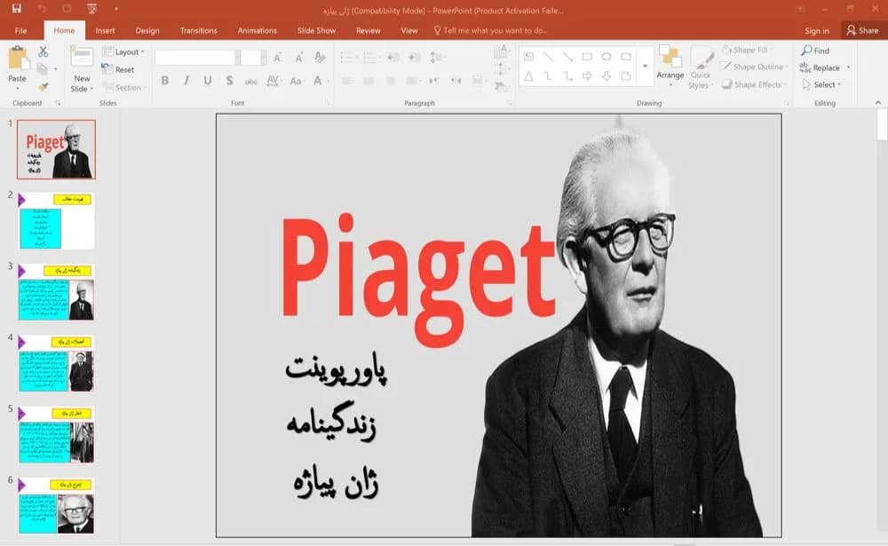Switch to the Insert tab
This screenshot has width=888, height=546.
pyautogui.click(x=105, y=30)
